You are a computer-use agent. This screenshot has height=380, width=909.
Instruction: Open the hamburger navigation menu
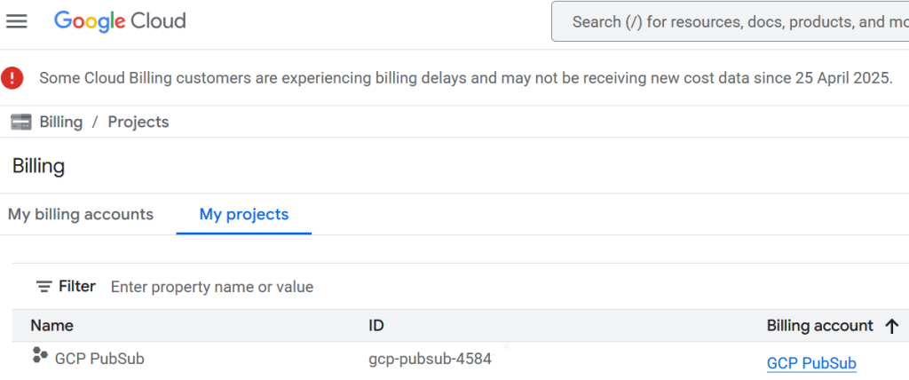17,21
